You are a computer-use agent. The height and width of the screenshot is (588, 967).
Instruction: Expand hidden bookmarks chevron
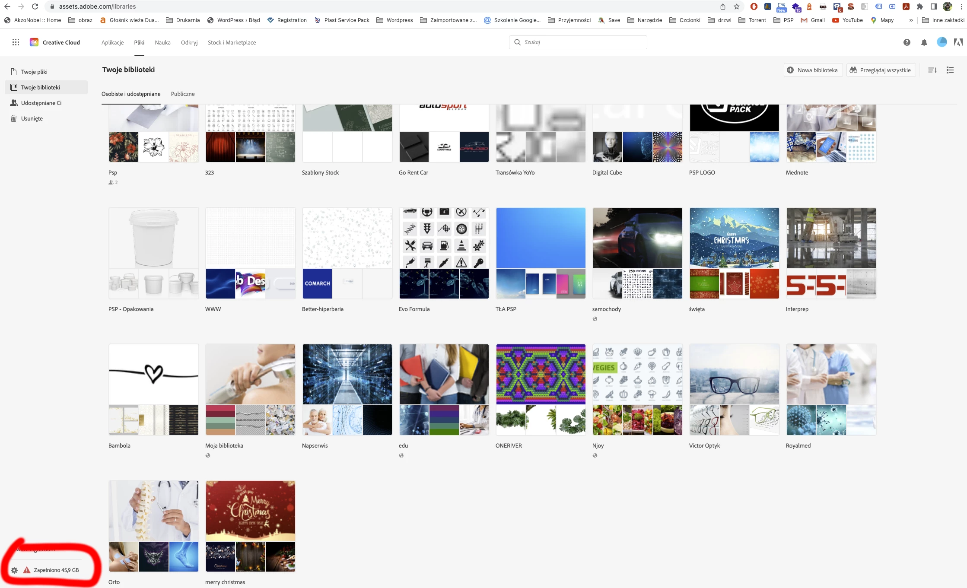pyautogui.click(x=911, y=20)
